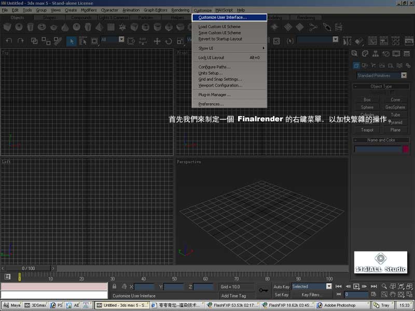This screenshot has width=415, height=311.
Task: Open Plug-in Manager menu entry
Action: coord(229,94)
